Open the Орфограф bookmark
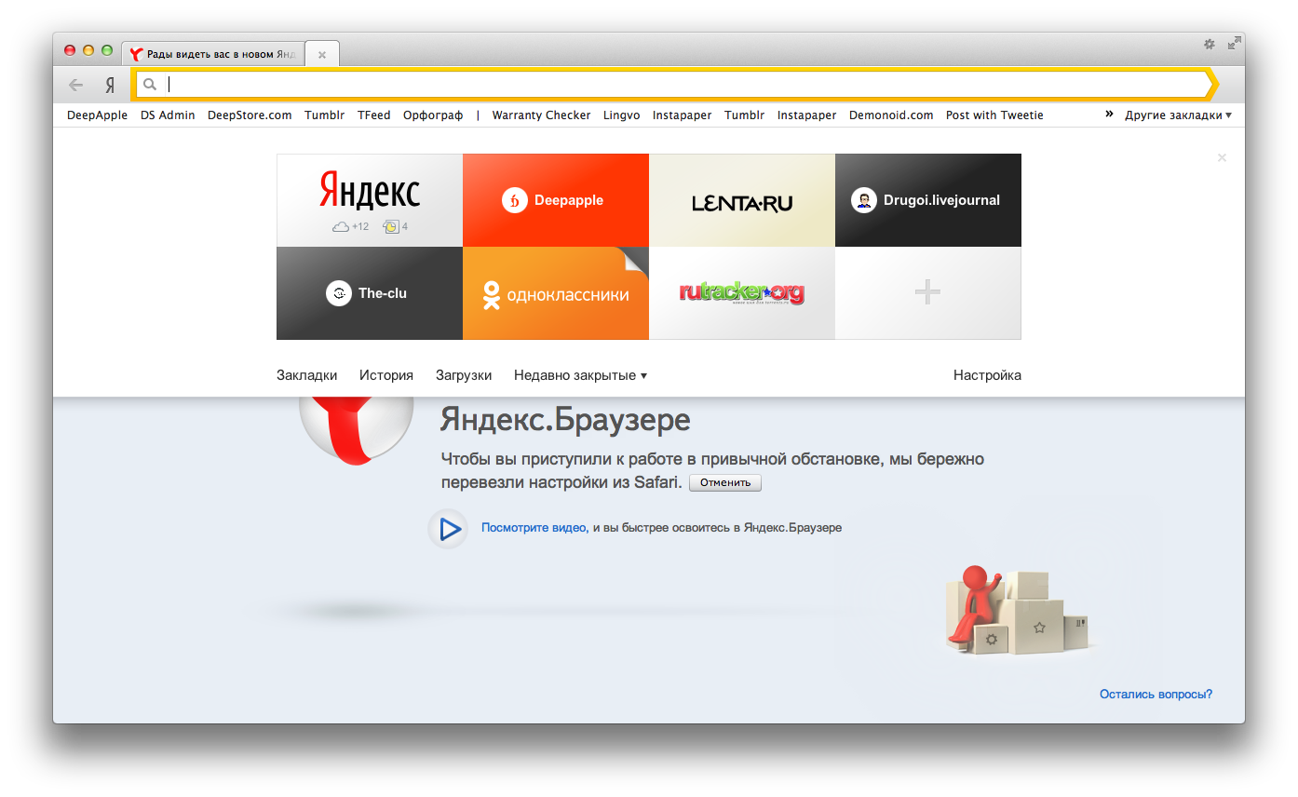 (433, 115)
